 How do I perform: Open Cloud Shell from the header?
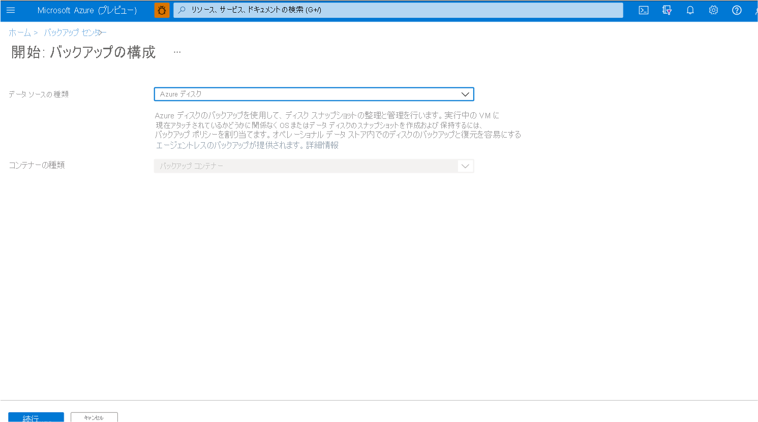(x=644, y=10)
